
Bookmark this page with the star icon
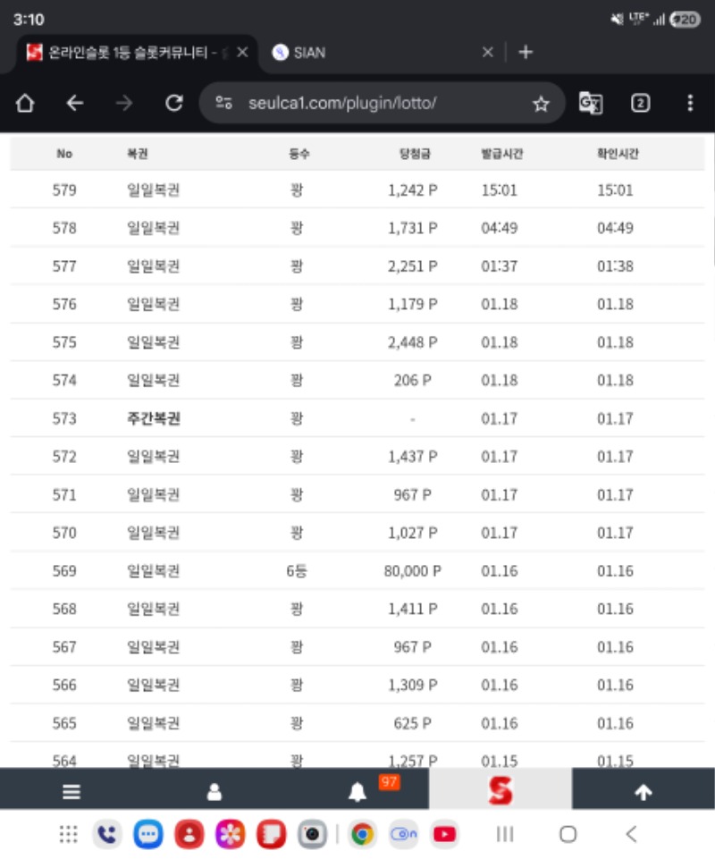pos(541,104)
